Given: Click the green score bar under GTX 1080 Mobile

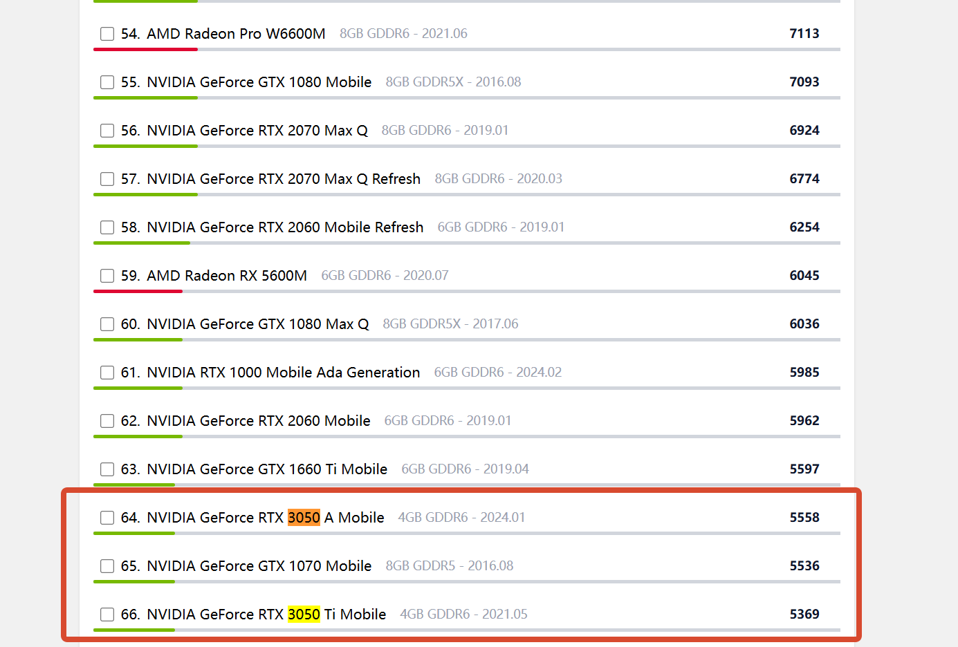Looking at the screenshot, I should click(x=145, y=98).
